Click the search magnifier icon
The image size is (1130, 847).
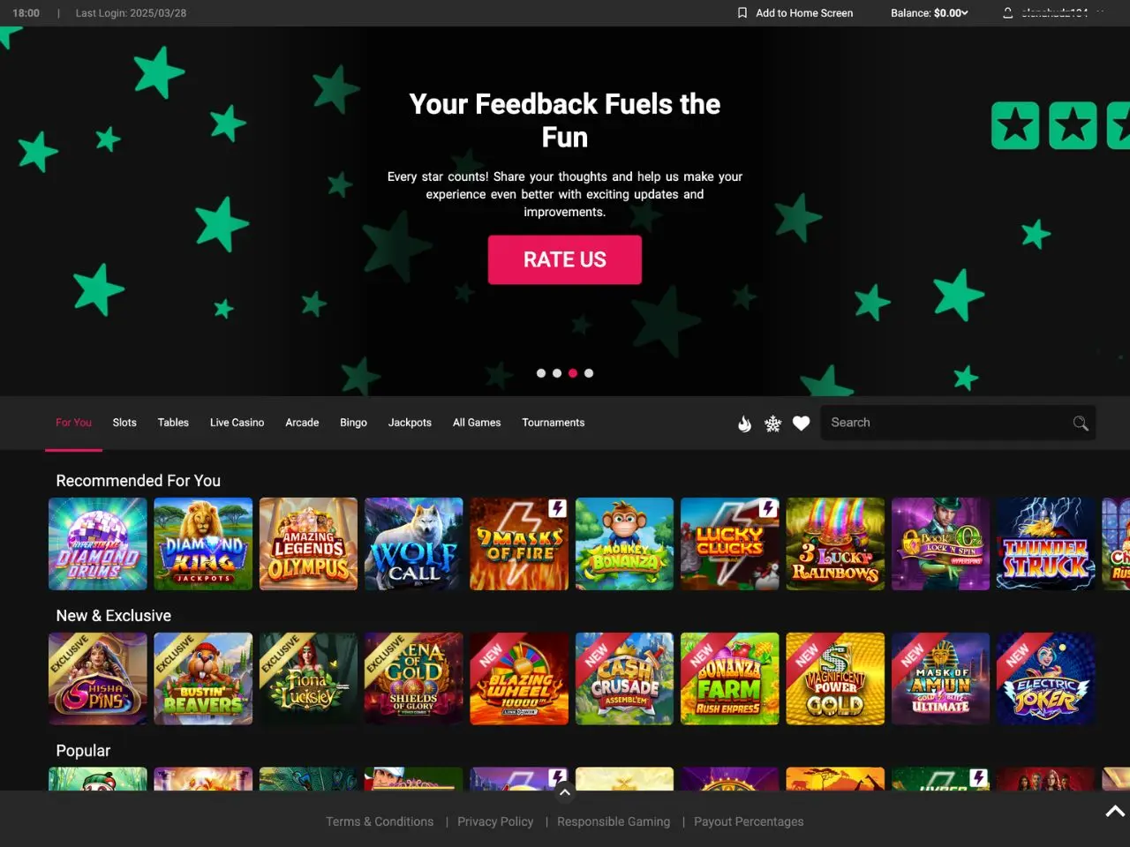pos(1081,423)
